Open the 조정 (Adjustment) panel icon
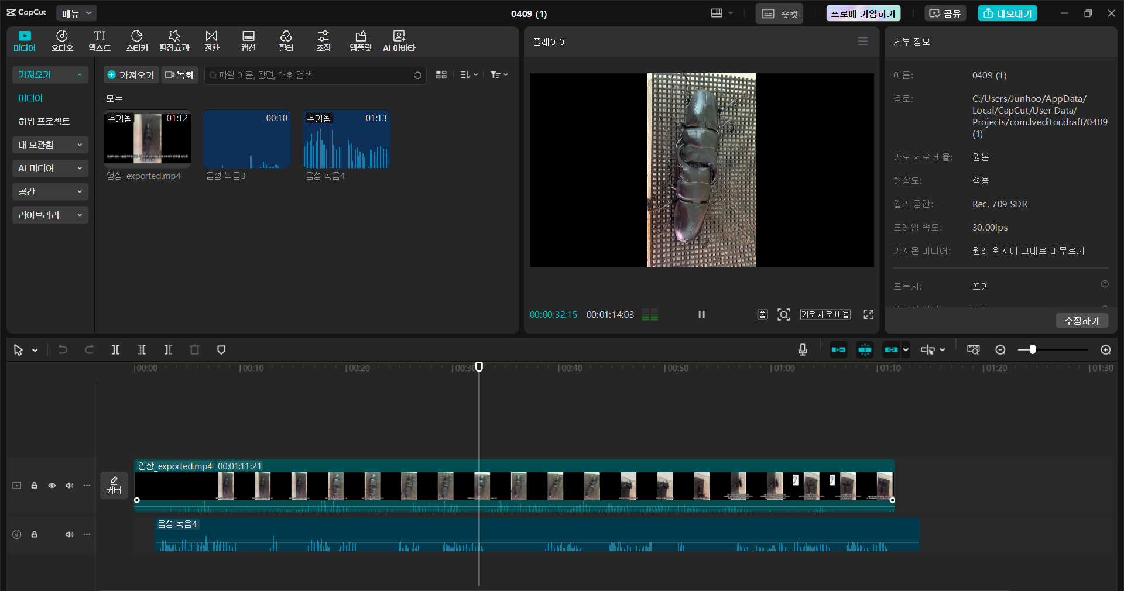The height and width of the screenshot is (591, 1124). click(324, 41)
